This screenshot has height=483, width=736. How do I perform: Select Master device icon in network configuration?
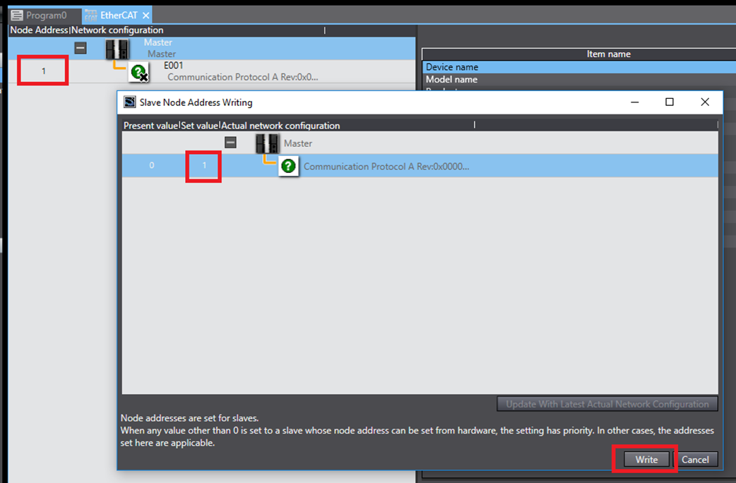click(117, 49)
